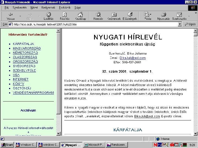Click the speaker volume icon in tray
Screen dimensions: 198x148
coord(168,145)
